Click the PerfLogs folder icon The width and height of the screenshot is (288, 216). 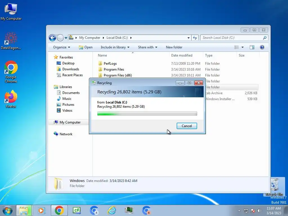[100, 63]
